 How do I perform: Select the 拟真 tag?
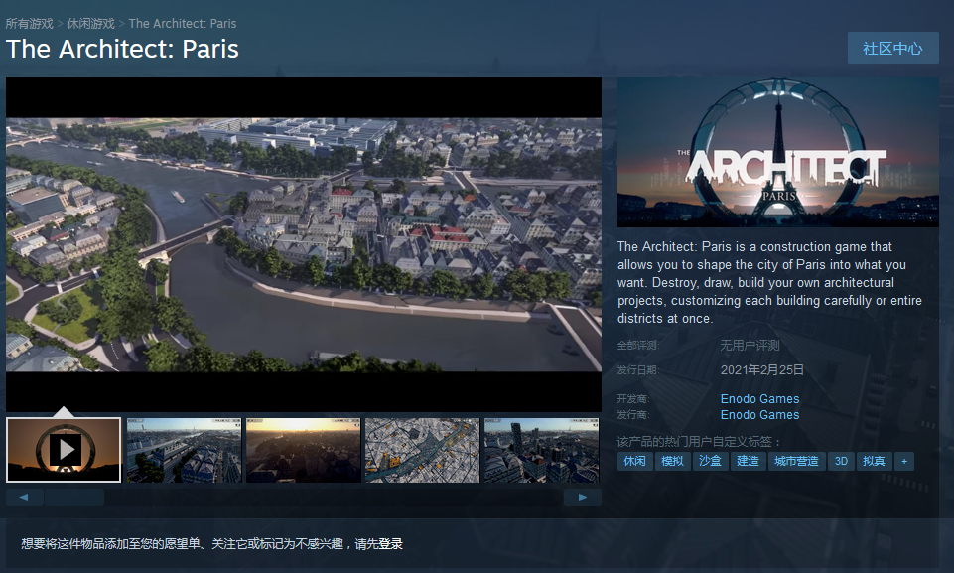(x=875, y=461)
